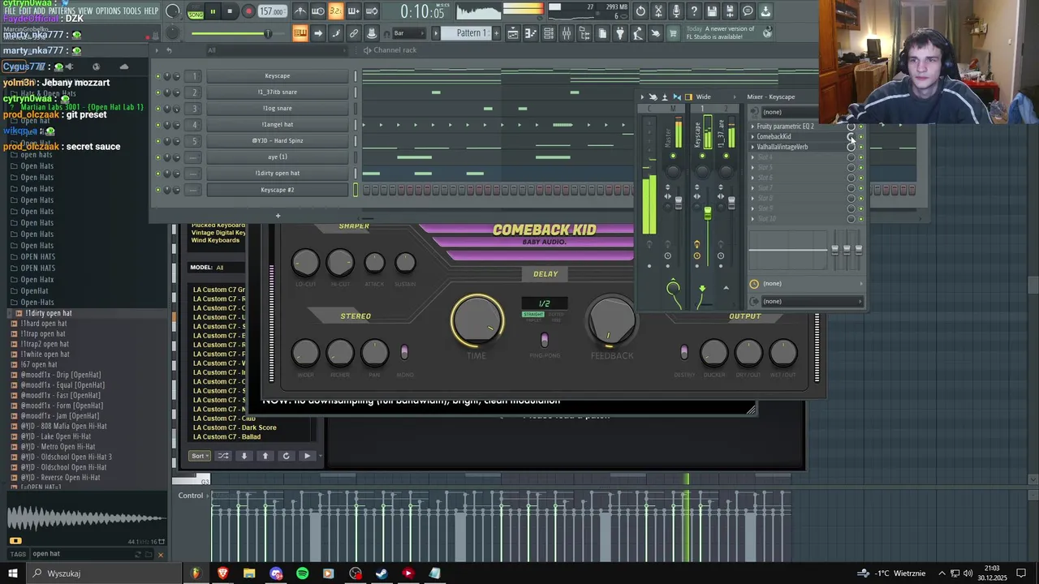Toggle the metronome icon in top toolbar
The width and height of the screenshot is (1039, 584).
[300, 11]
